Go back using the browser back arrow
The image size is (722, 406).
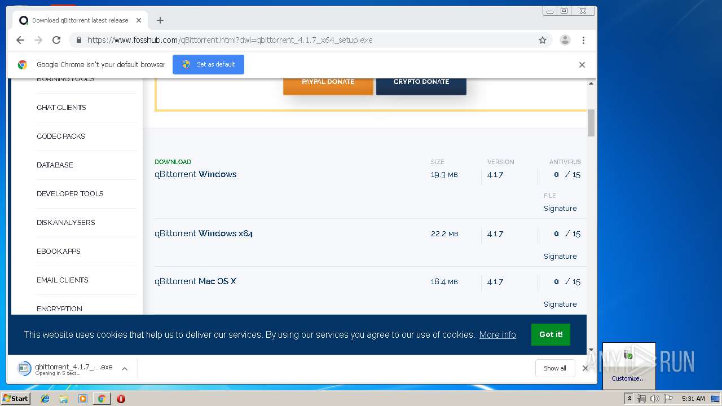click(x=20, y=40)
